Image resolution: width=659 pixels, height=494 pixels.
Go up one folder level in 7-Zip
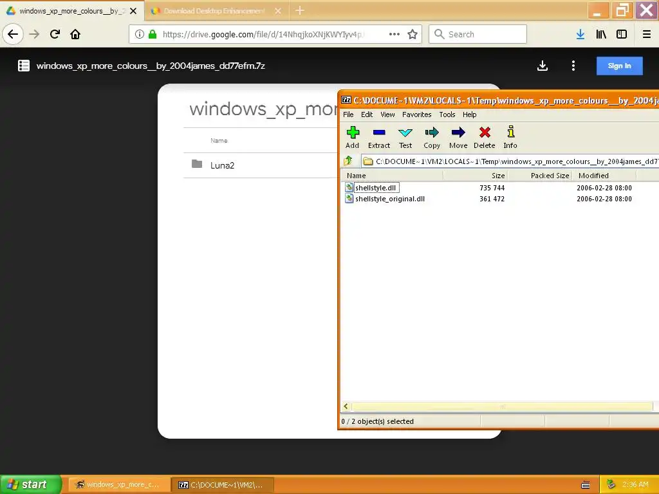pyautogui.click(x=348, y=161)
